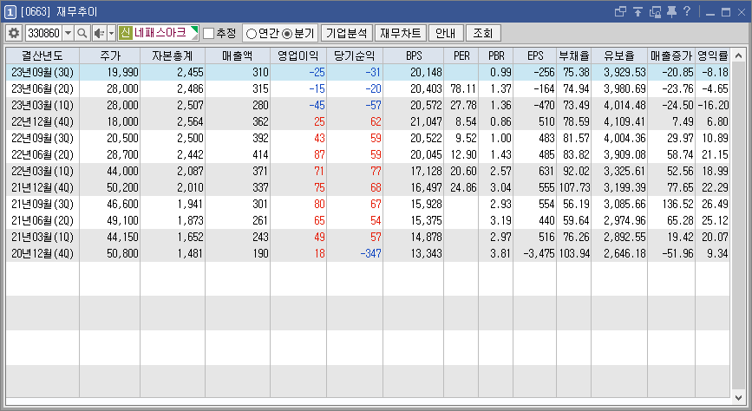752x411 pixels.
Task: Click the 부채율 column header
Action: click(574, 55)
